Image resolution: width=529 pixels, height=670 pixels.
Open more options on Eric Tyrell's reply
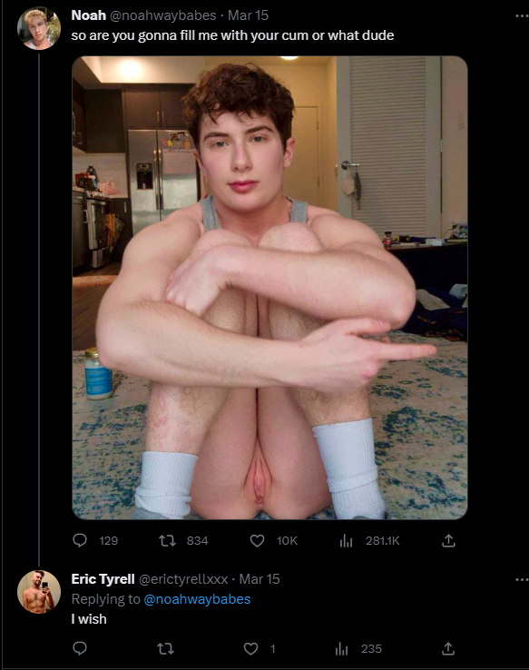point(522,580)
